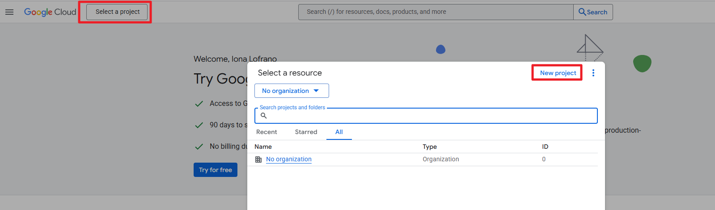The image size is (715, 210).
Task: Click the organization building icon
Action: tap(258, 160)
